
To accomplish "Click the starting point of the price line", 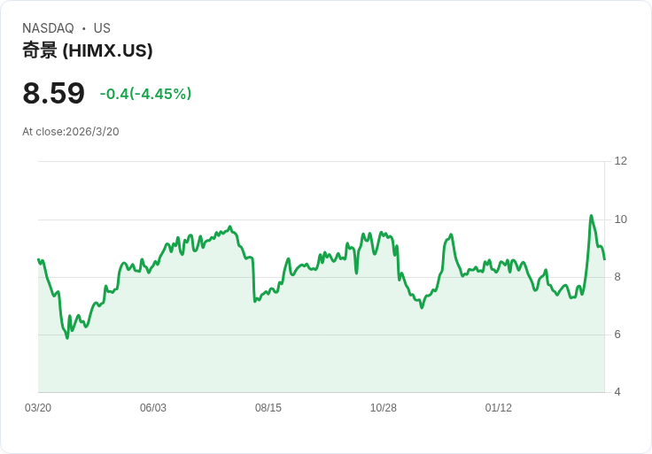I will pyautogui.click(x=38, y=259).
